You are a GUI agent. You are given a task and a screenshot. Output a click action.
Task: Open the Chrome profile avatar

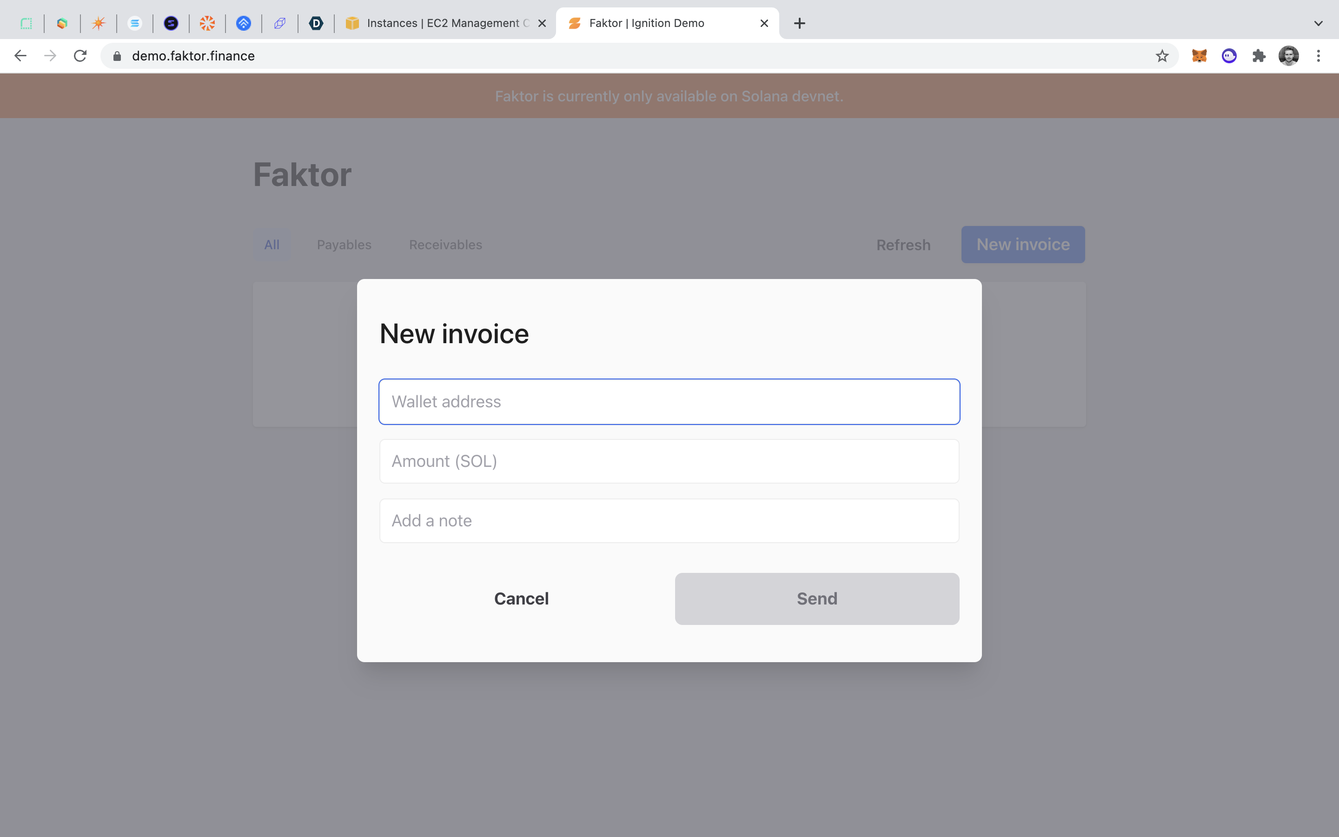1289,56
